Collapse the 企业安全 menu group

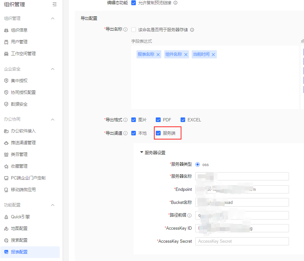[x=53, y=69]
